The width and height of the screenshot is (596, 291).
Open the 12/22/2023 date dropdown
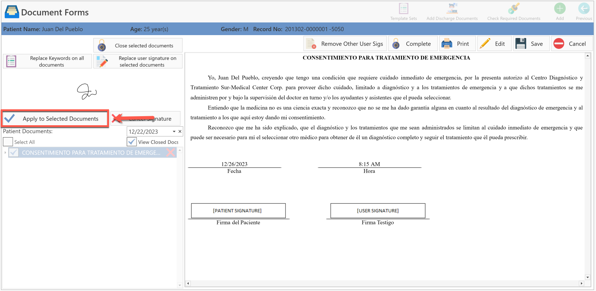[174, 132]
